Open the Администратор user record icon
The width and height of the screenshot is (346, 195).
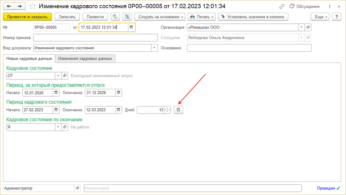(77, 188)
